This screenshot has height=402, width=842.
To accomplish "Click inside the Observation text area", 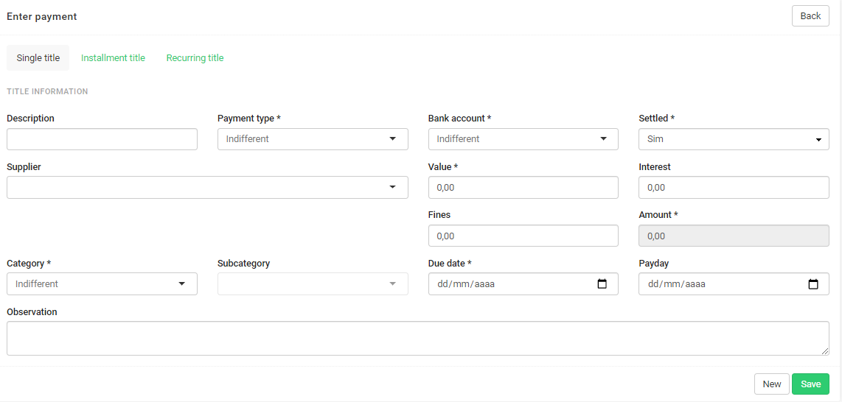I will point(418,338).
